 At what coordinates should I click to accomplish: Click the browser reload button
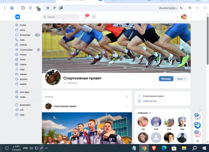tap(190, 8)
